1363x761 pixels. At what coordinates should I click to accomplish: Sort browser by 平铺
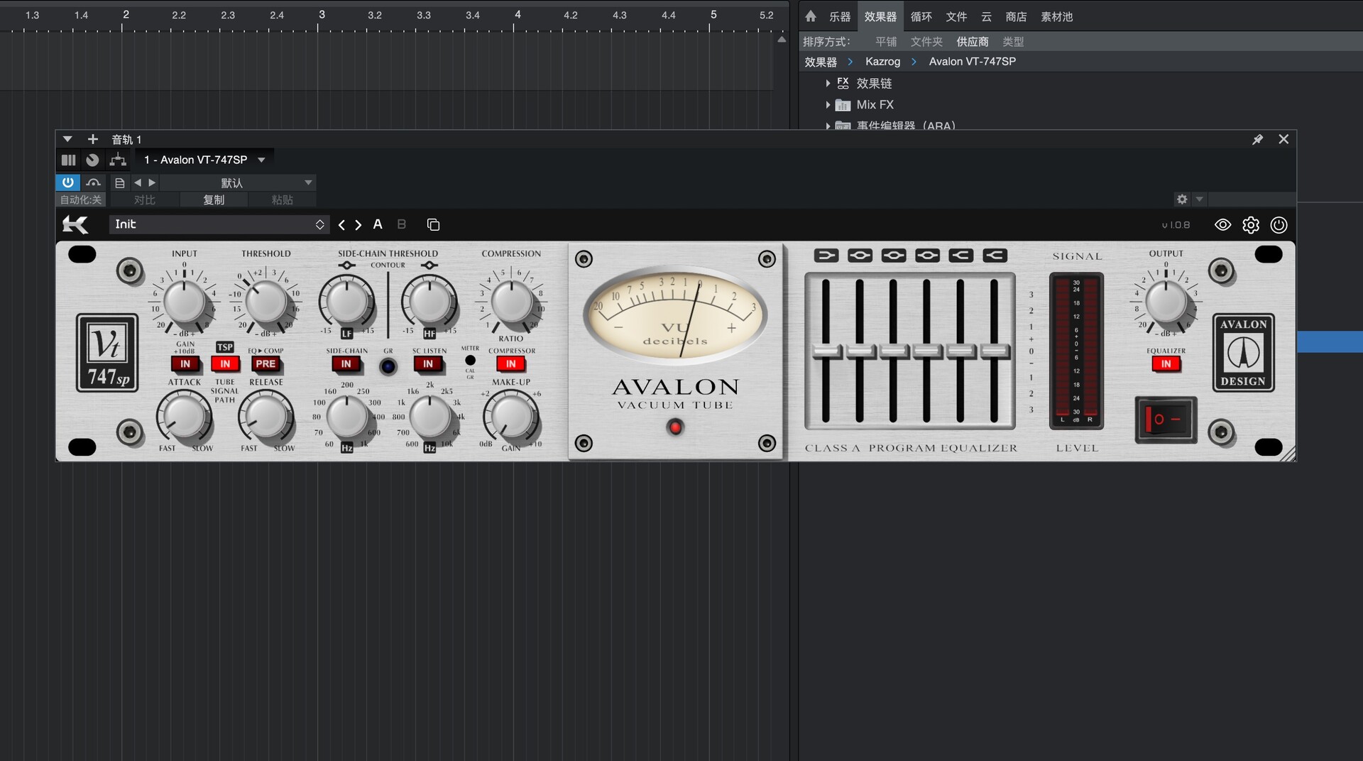886,42
